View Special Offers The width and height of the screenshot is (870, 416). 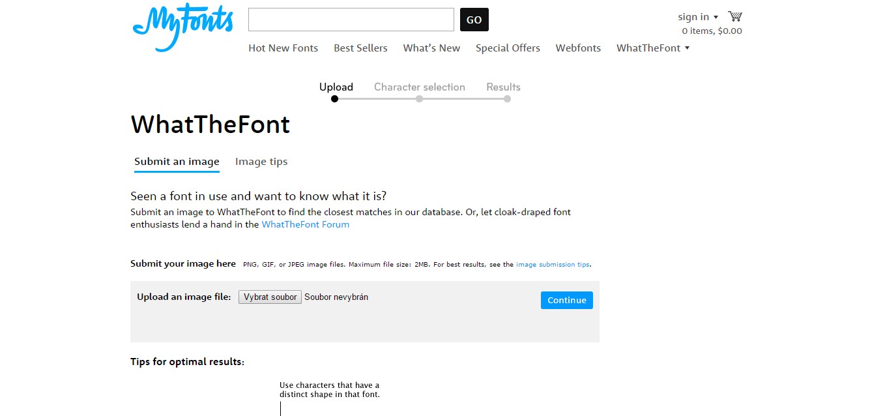508,48
